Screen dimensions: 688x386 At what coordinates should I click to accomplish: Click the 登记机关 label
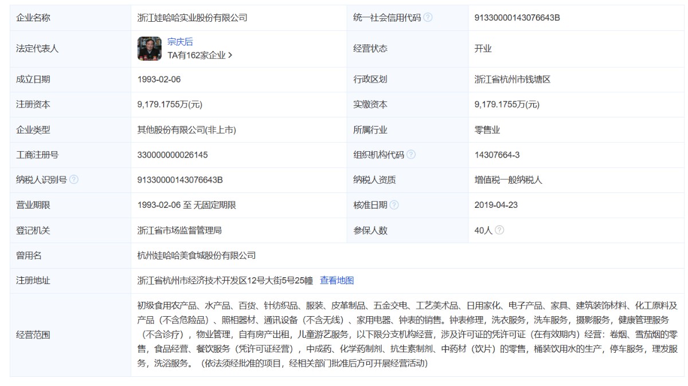coord(33,230)
